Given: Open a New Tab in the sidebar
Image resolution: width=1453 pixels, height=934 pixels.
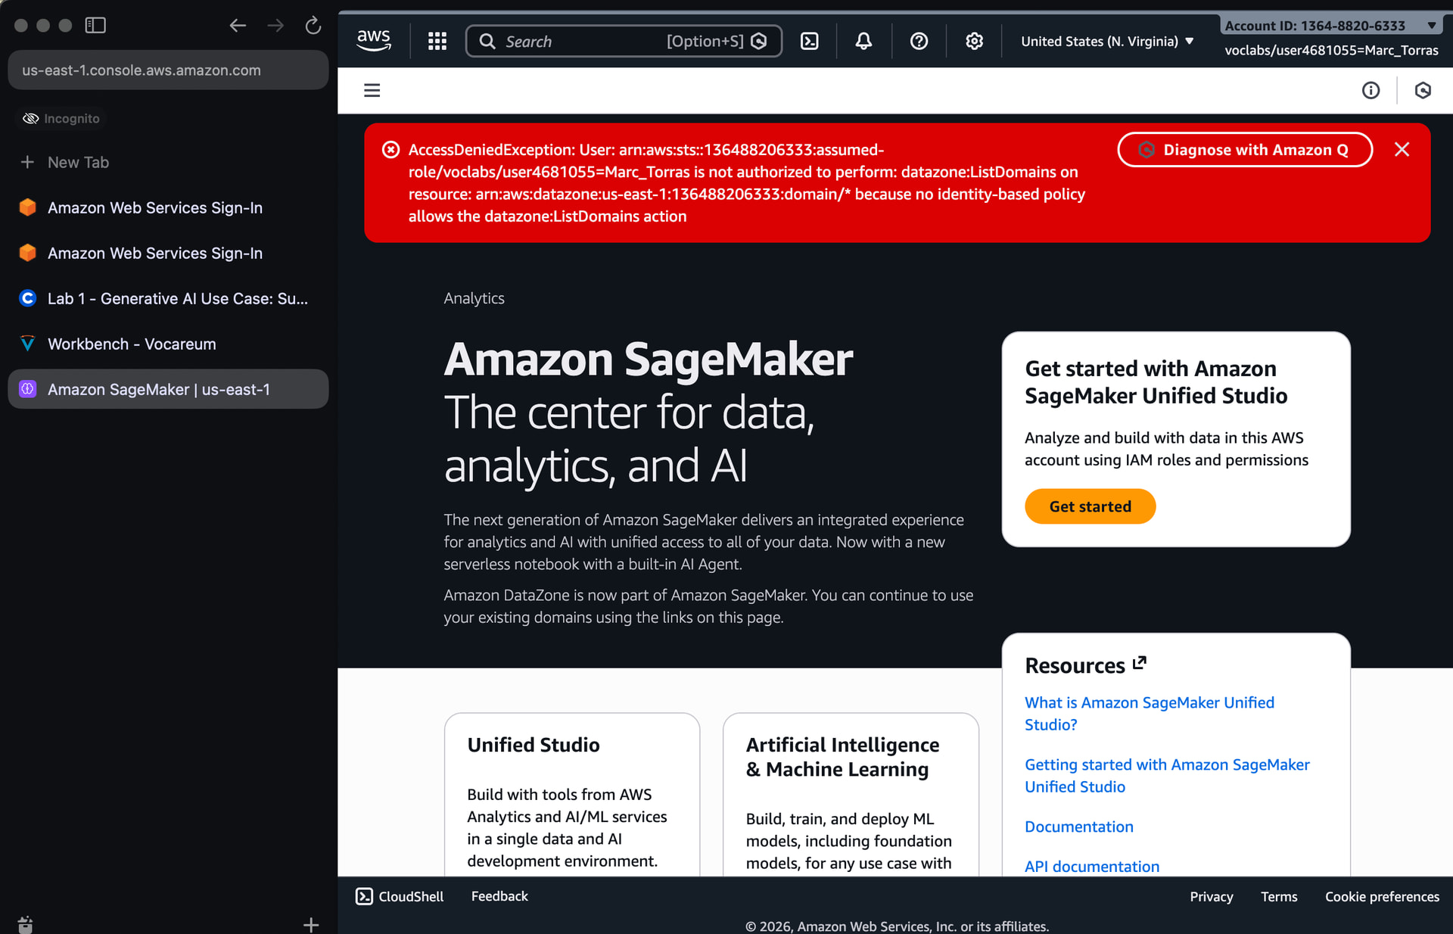Looking at the screenshot, I should [78, 162].
